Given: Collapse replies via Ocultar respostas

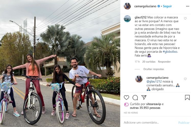Looking at the screenshot, I should pyautogui.click(x=154, y=69).
